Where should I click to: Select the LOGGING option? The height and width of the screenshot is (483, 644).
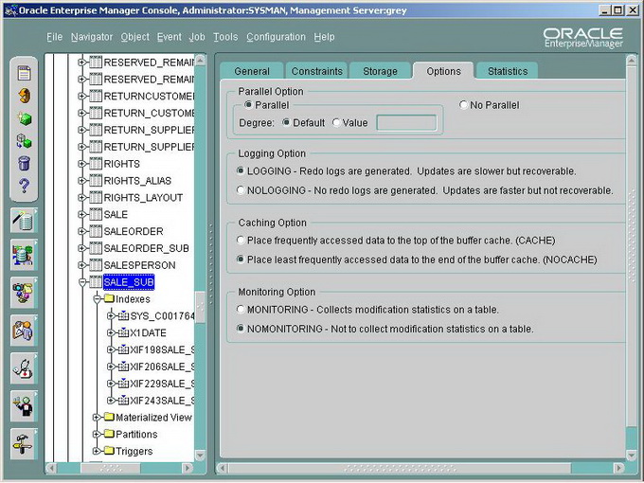pyautogui.click(x=241, y=170)
